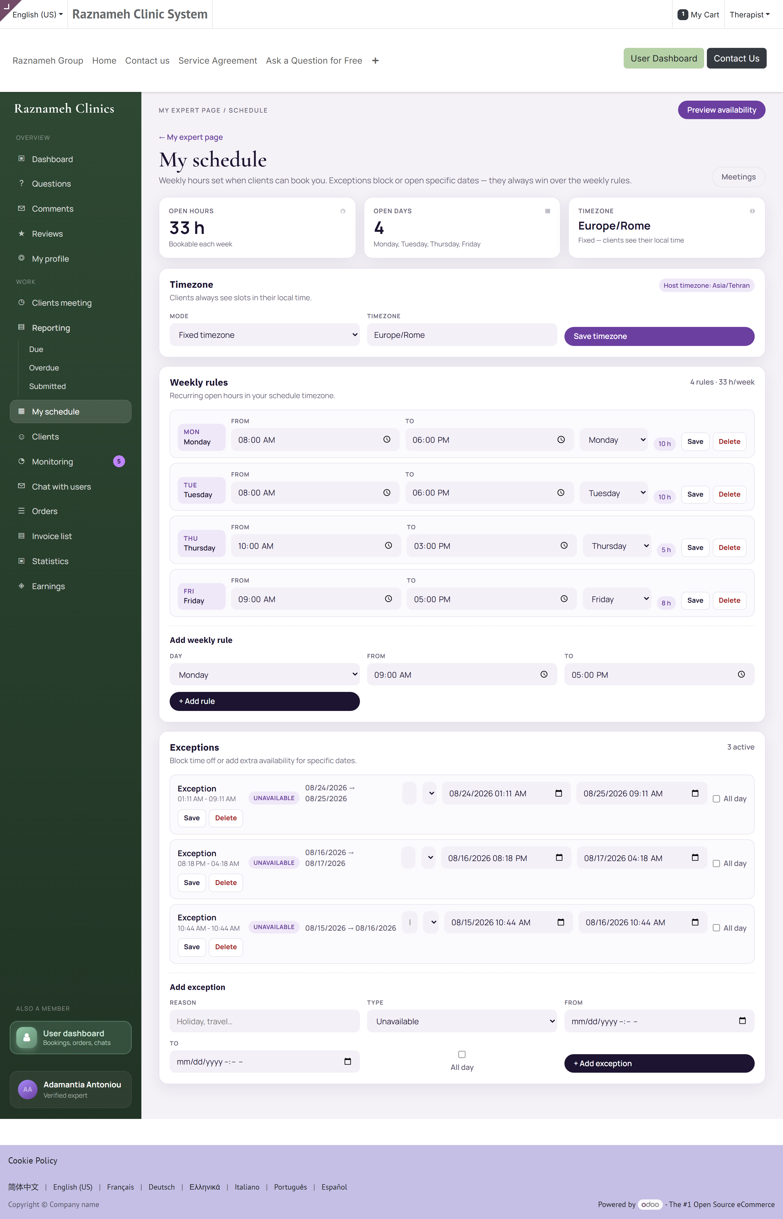Image resolution: width=783 pixels, height=1219 pixels.
Task: Click the clock icon in Tuesday's To field
Action: point(561,492)
